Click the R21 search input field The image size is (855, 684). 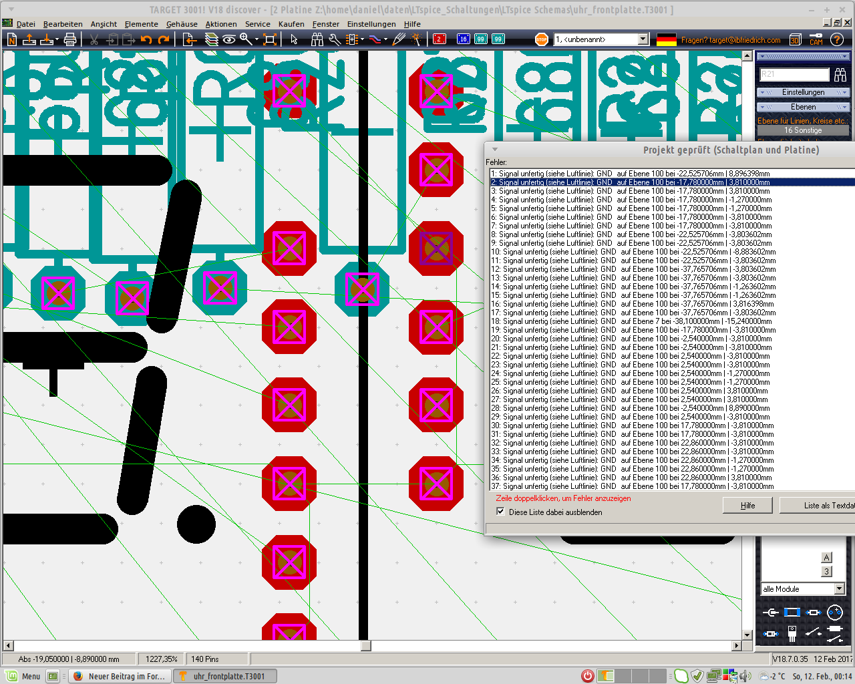click(x=794, y=75)
